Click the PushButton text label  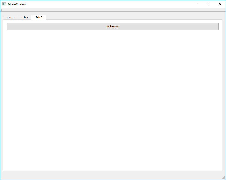(113, 27)
